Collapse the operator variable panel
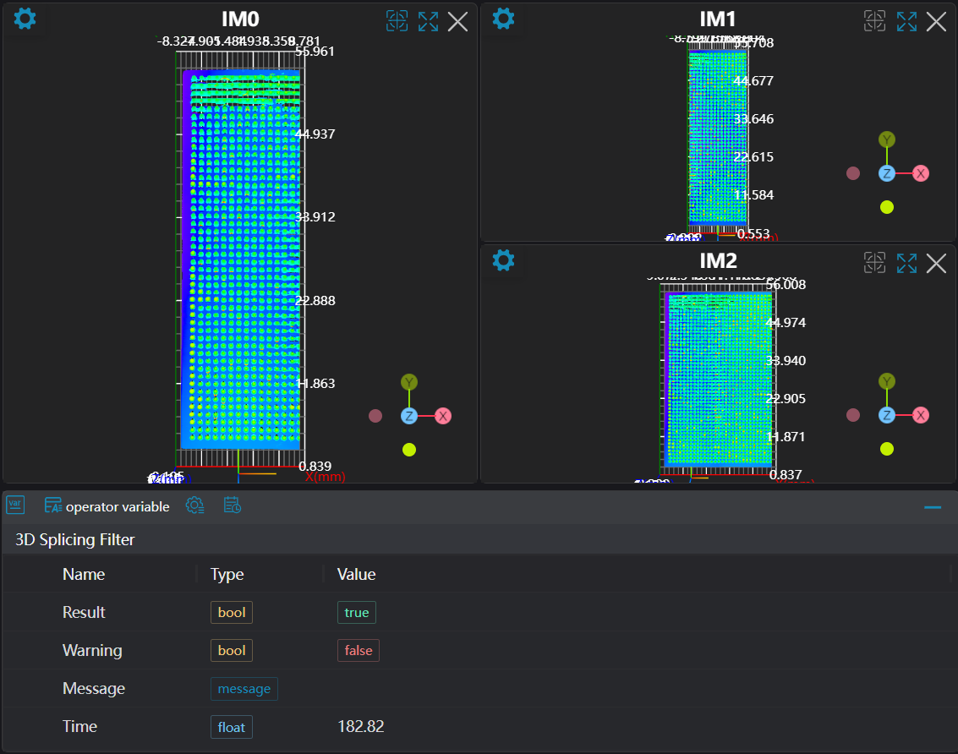 click(933, 507)
